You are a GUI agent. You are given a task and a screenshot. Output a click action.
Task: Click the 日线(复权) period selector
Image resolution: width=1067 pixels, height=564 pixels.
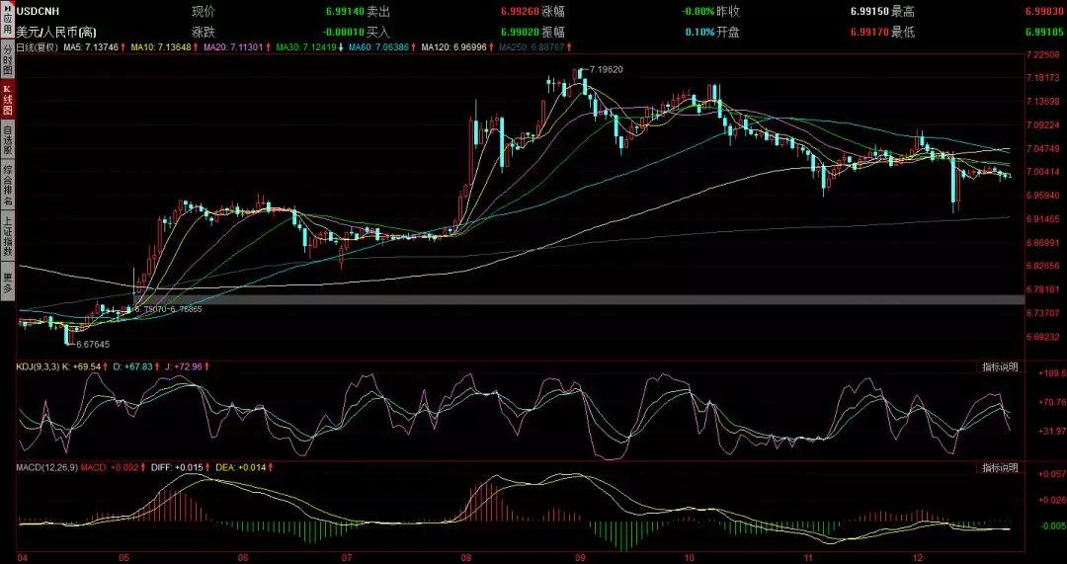(37, 47)
